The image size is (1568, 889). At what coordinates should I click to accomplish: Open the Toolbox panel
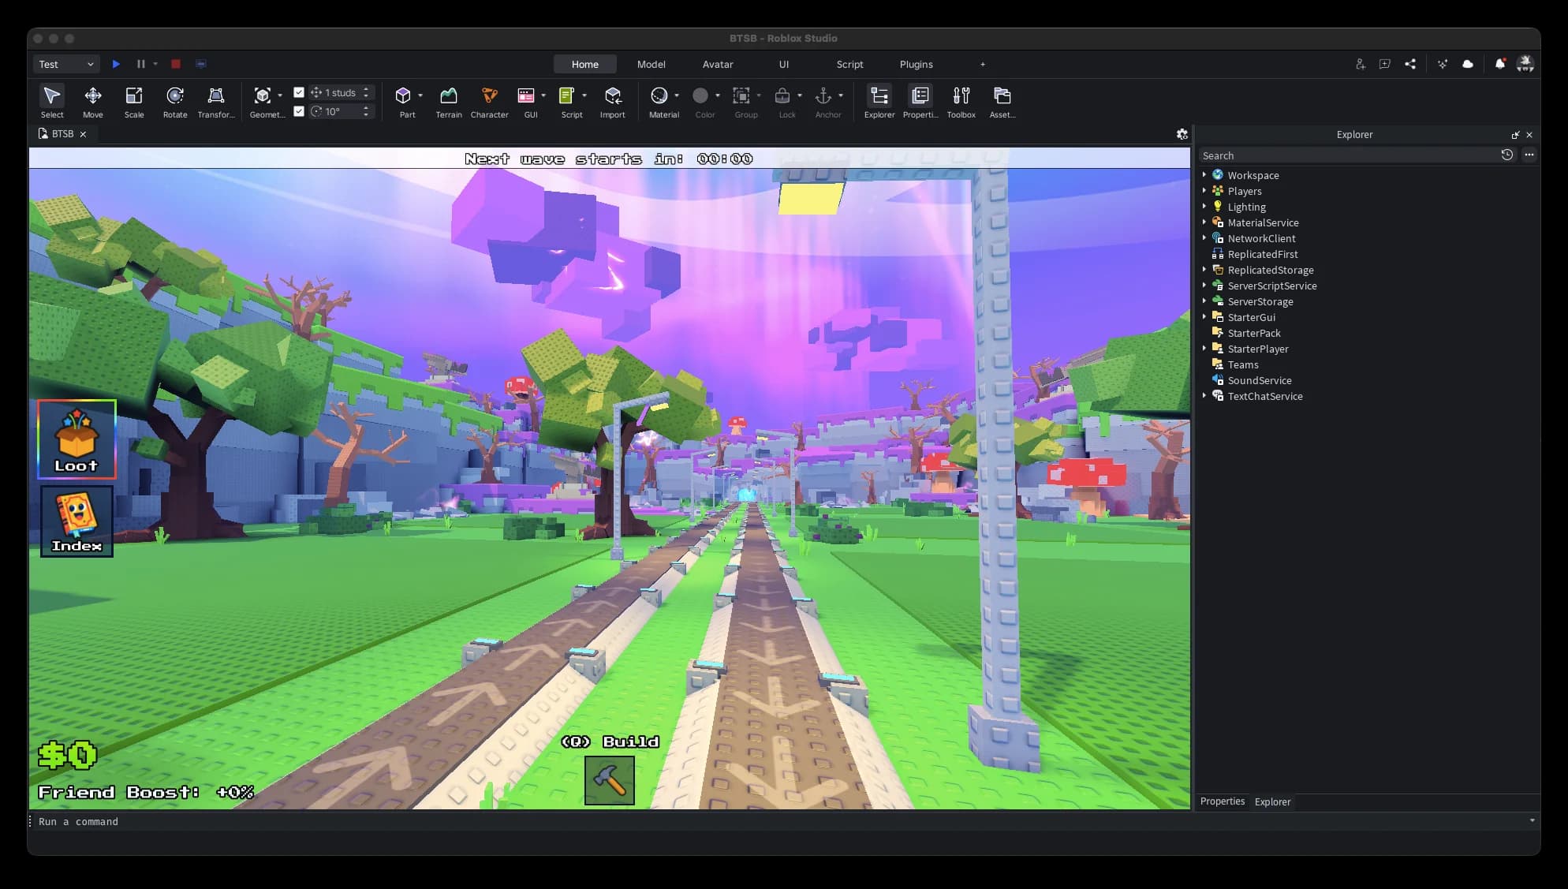click(x=961, y=101)
